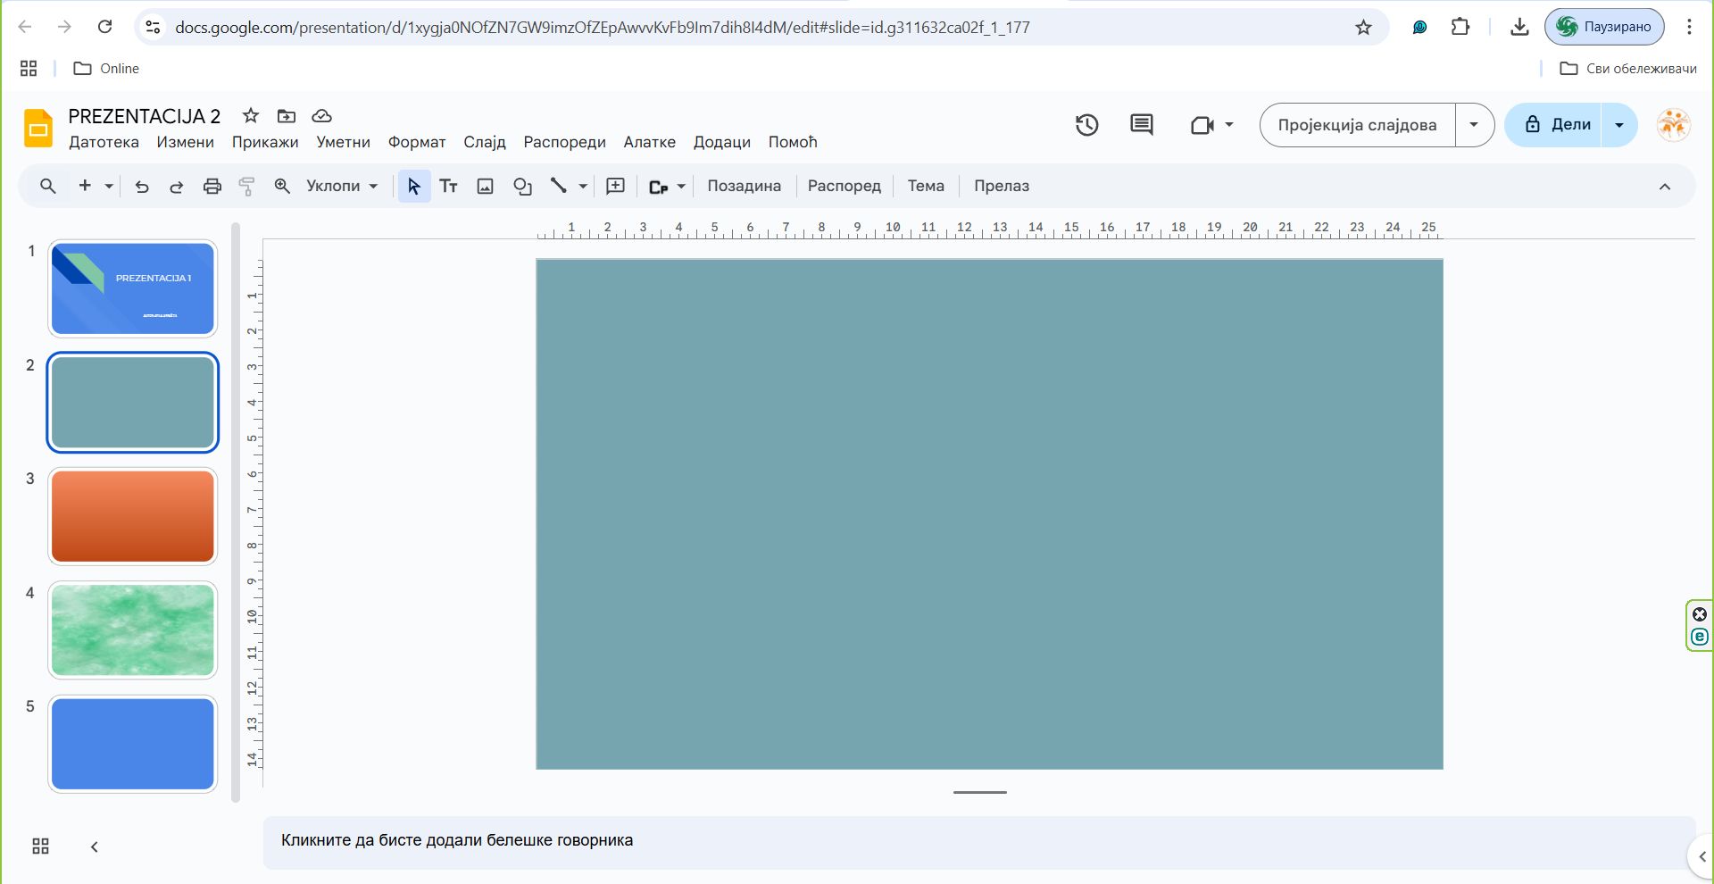The height and width of the screenshot is (884, 1714).
Task: Open the Уклопи zoom dropdown
Action: coord(342,187)
